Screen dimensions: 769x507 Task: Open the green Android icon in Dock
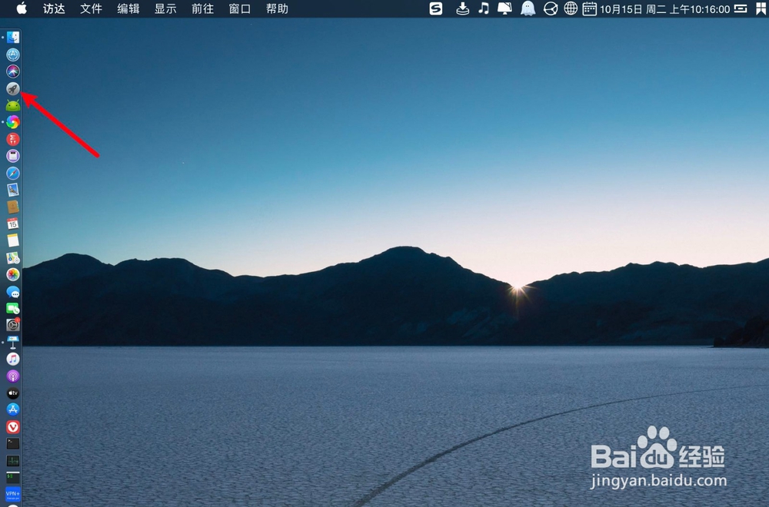(x=13, y=105)
